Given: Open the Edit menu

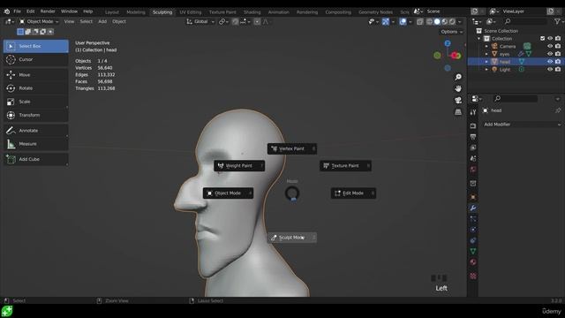Looking at the screenshot, I should 31,11.
